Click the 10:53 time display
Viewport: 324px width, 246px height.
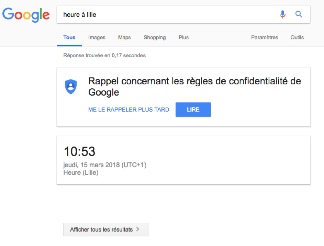pyautogui.click(x=80, y=151)
